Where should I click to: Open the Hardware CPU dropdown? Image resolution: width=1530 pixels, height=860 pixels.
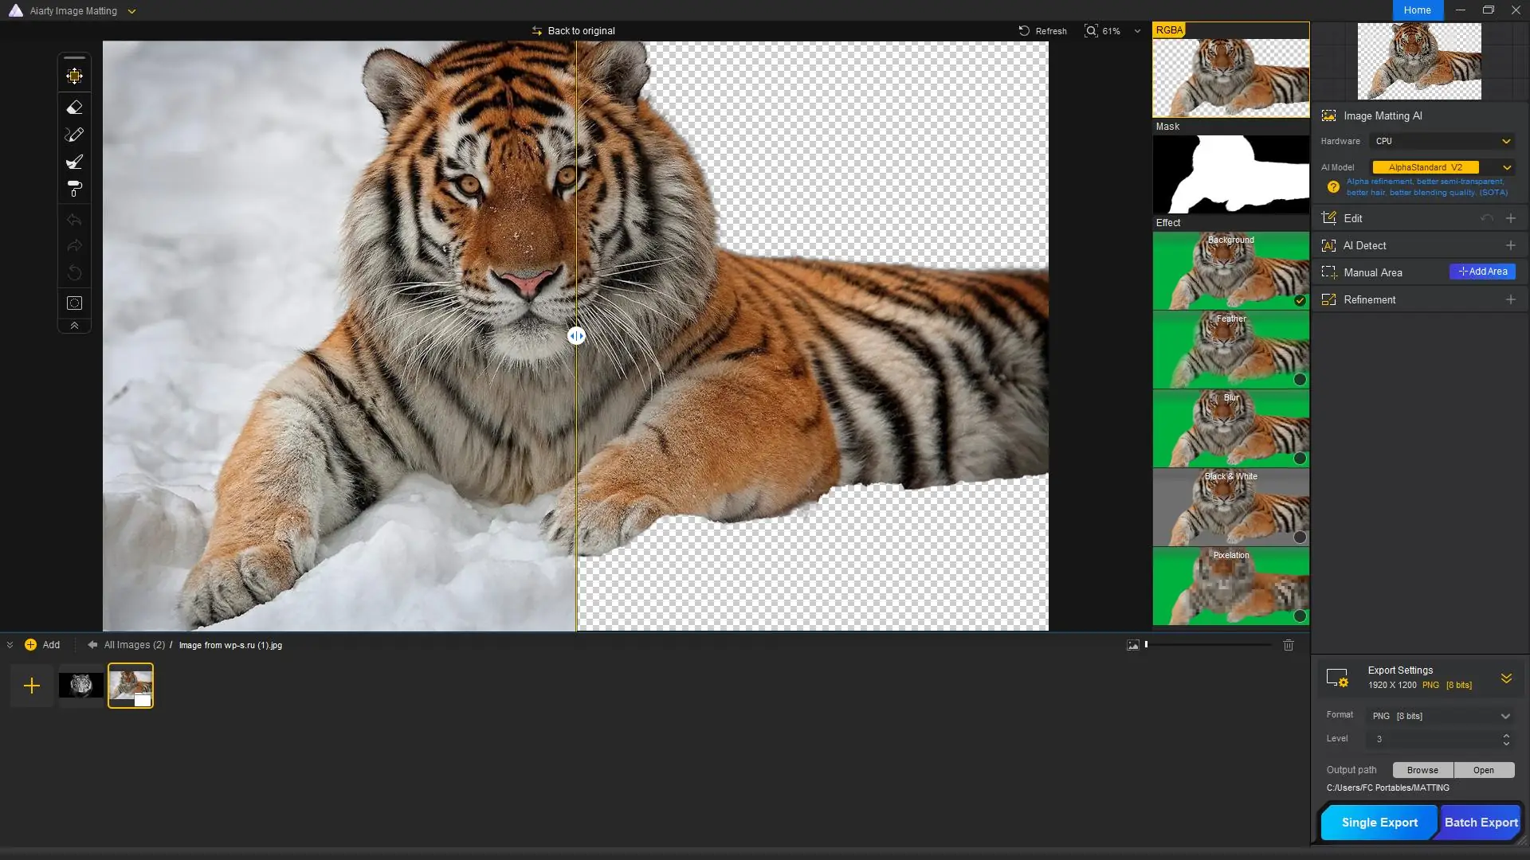[x=1442, y=141]
